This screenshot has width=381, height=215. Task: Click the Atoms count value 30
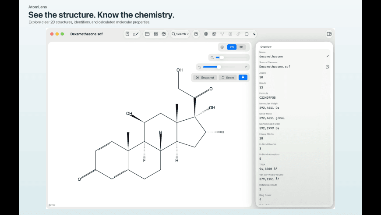[261, 77]
